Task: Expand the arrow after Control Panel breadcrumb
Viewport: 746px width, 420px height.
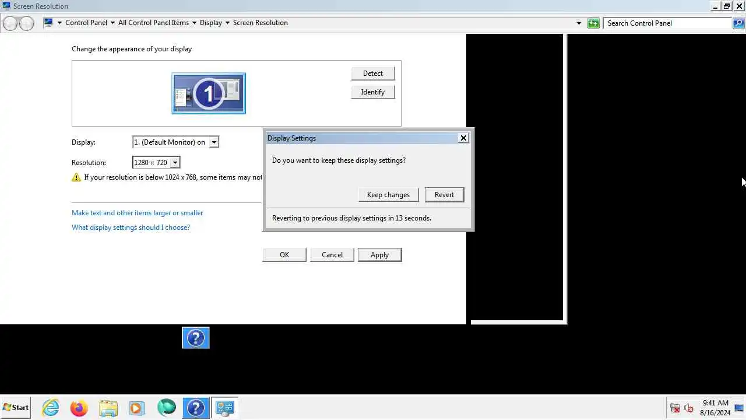Action: (x=112, y=23)
